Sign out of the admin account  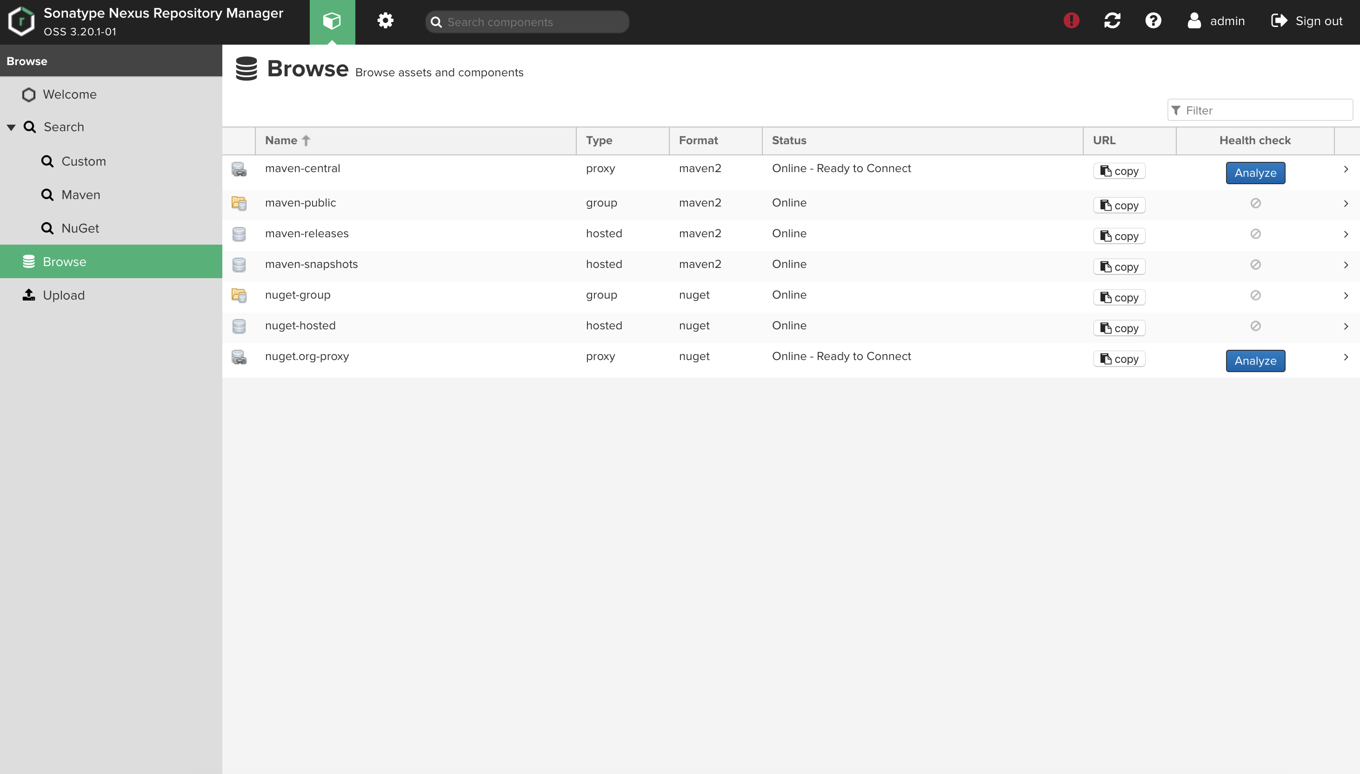1307,21
